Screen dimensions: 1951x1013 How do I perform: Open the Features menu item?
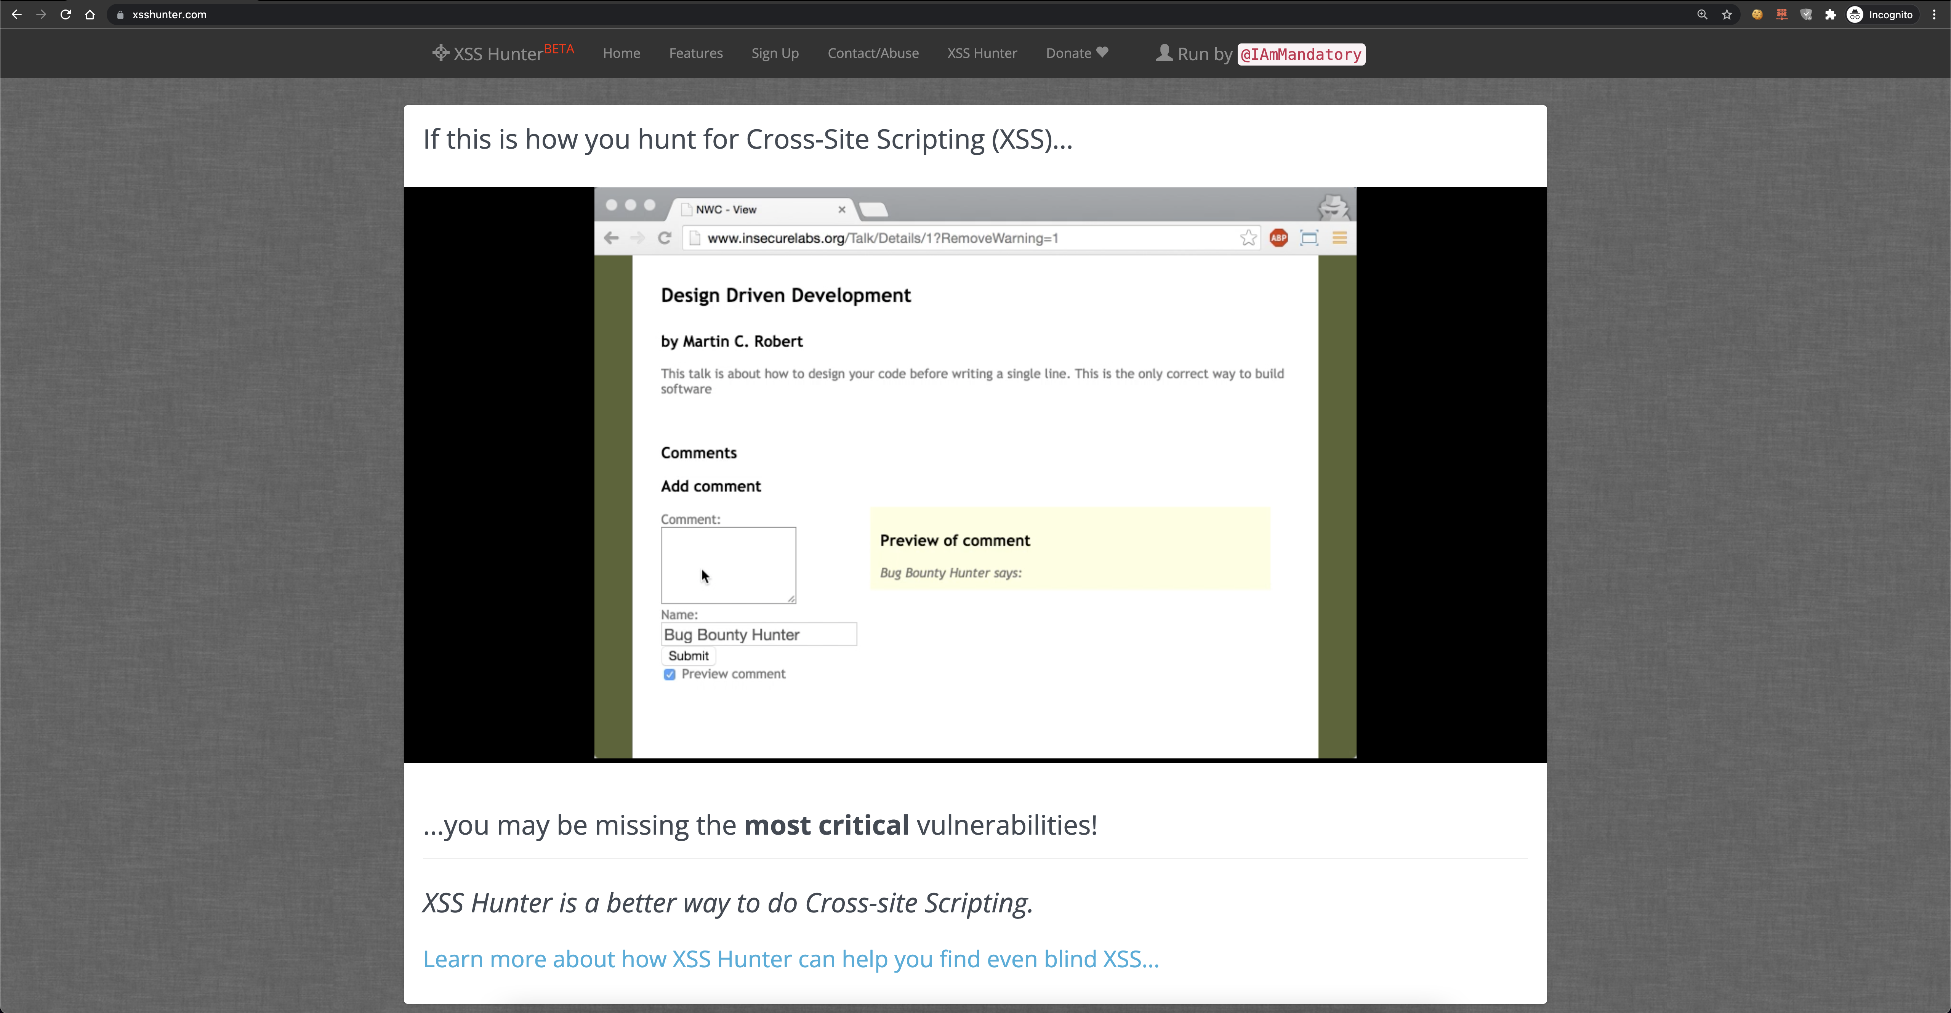695,53
